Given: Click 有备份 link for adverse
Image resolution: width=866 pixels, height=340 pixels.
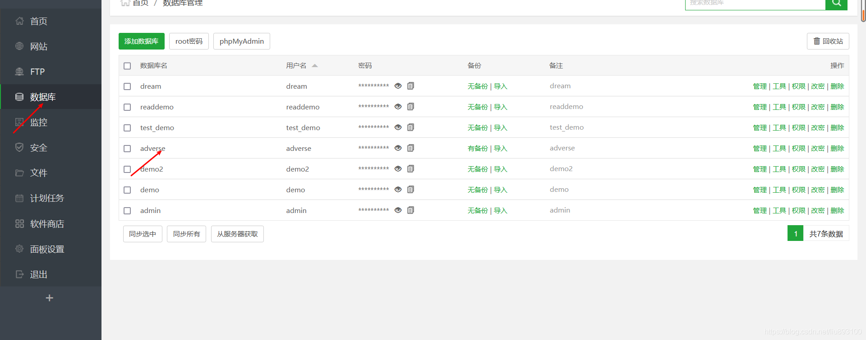Looking at the screenshot, I should [478, 148].
